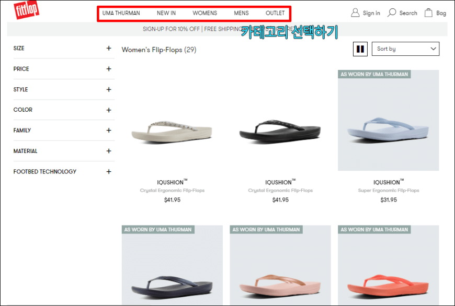The height and width of the screenshot is (306, 455).
Task: Click the Sign-up for 10% off banner
Action: point(227,29)
